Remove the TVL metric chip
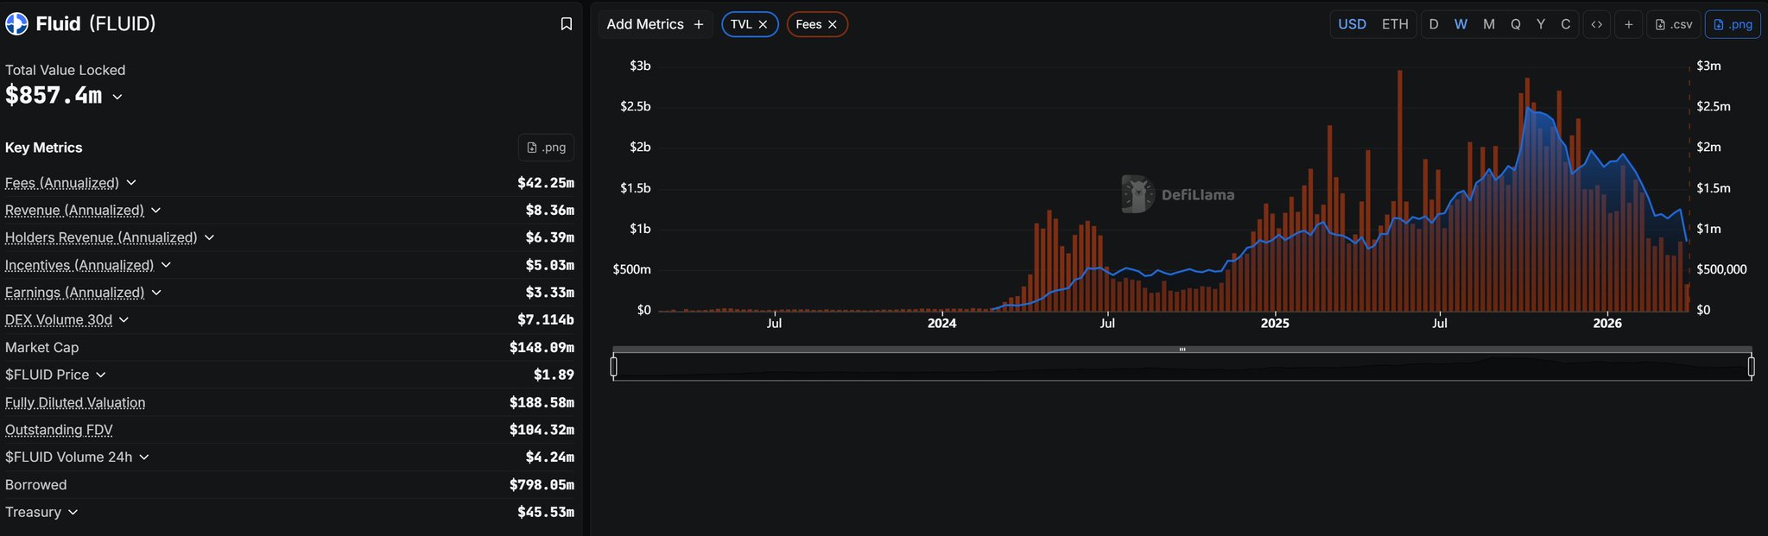Image resolution: width=1768 pixels, height=536 pixels. point(763,24)
